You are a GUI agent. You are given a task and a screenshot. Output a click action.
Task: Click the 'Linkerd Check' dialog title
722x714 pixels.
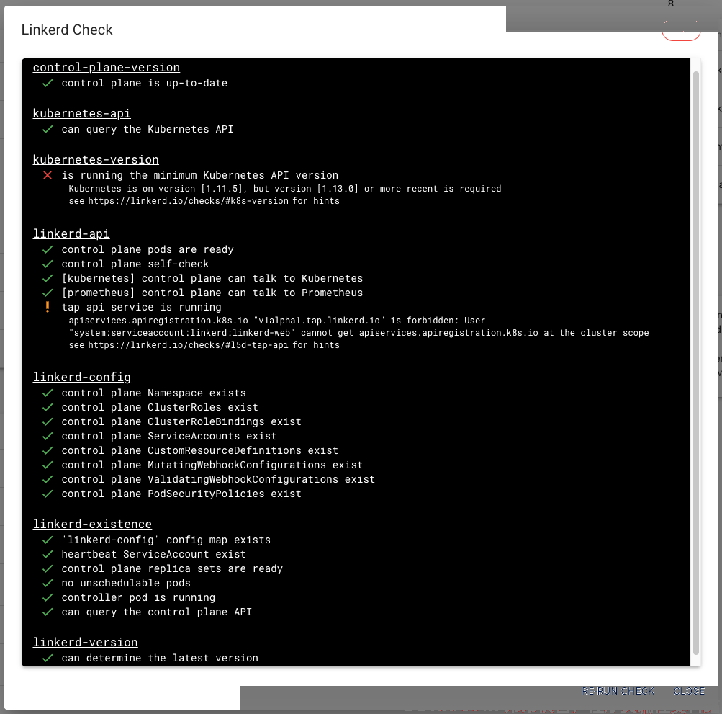tap(67, 30)
